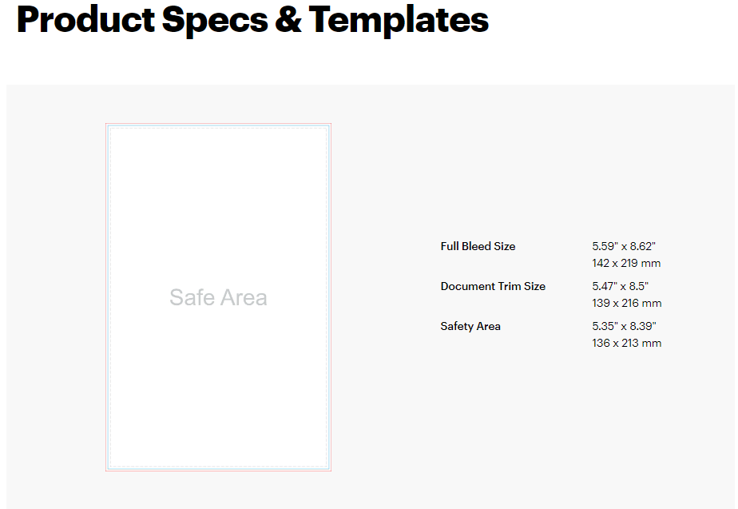Click the word 'Templates' in the heading
This screenshot has height=509, width=738.
tap(399, 19)
